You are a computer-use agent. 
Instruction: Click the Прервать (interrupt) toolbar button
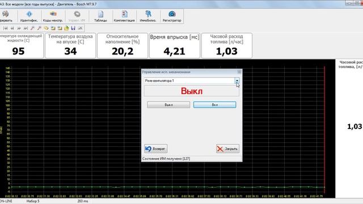[6, 16]
